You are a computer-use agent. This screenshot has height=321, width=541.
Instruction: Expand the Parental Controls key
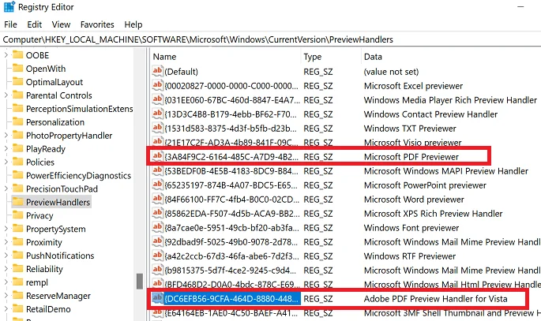(6, 95)
